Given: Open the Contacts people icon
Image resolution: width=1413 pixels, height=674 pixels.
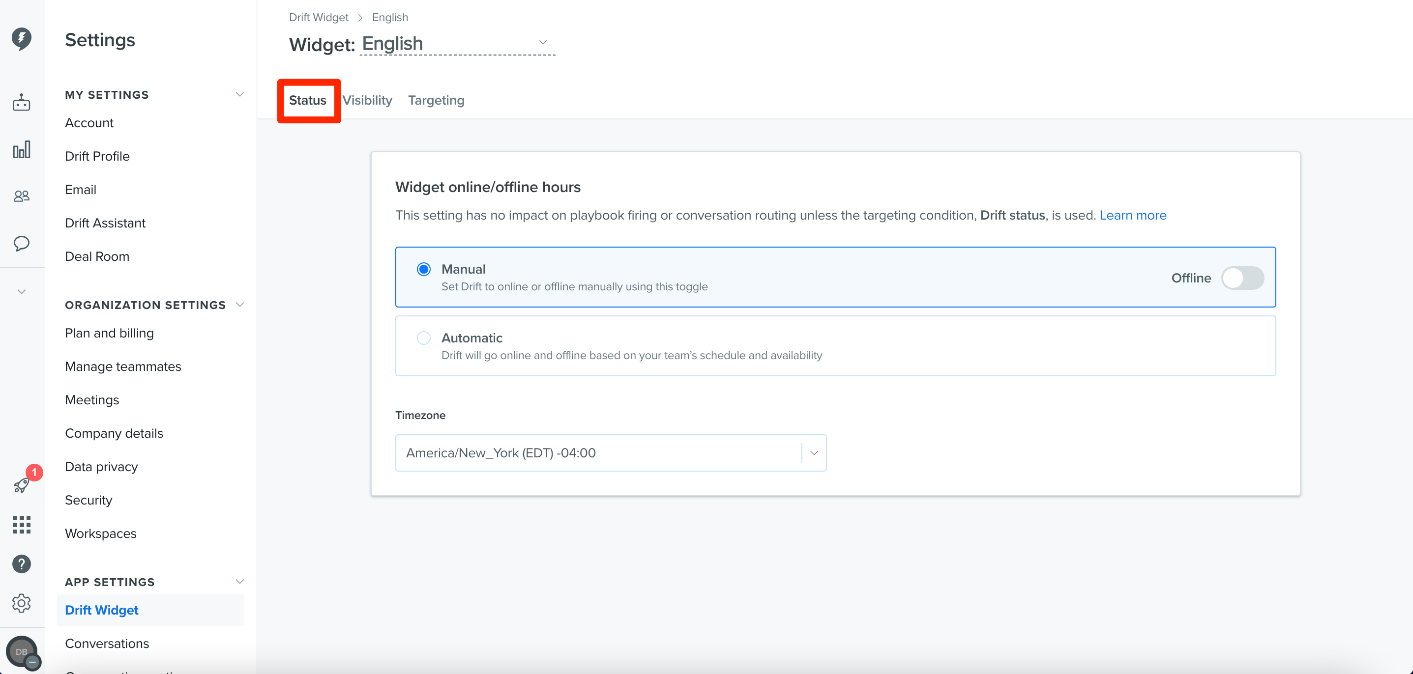Looking at the screenshot, I should [22, 196].
